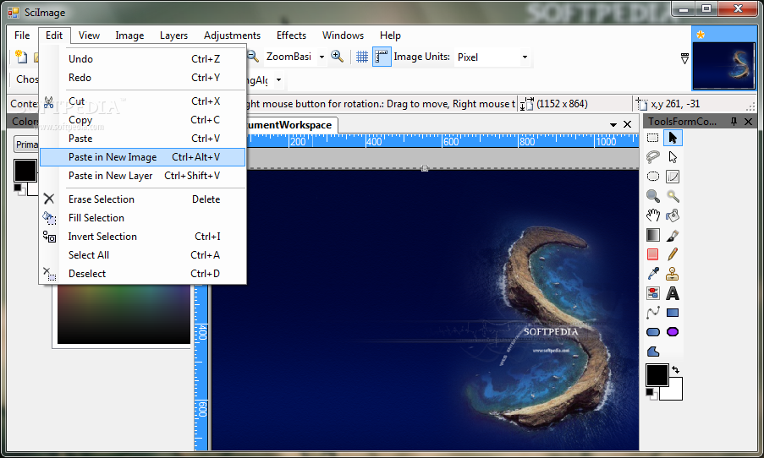The width and height of the screenshot is (764, 458).
Task: Select the Eraser tool
Action: pos(653,254)
